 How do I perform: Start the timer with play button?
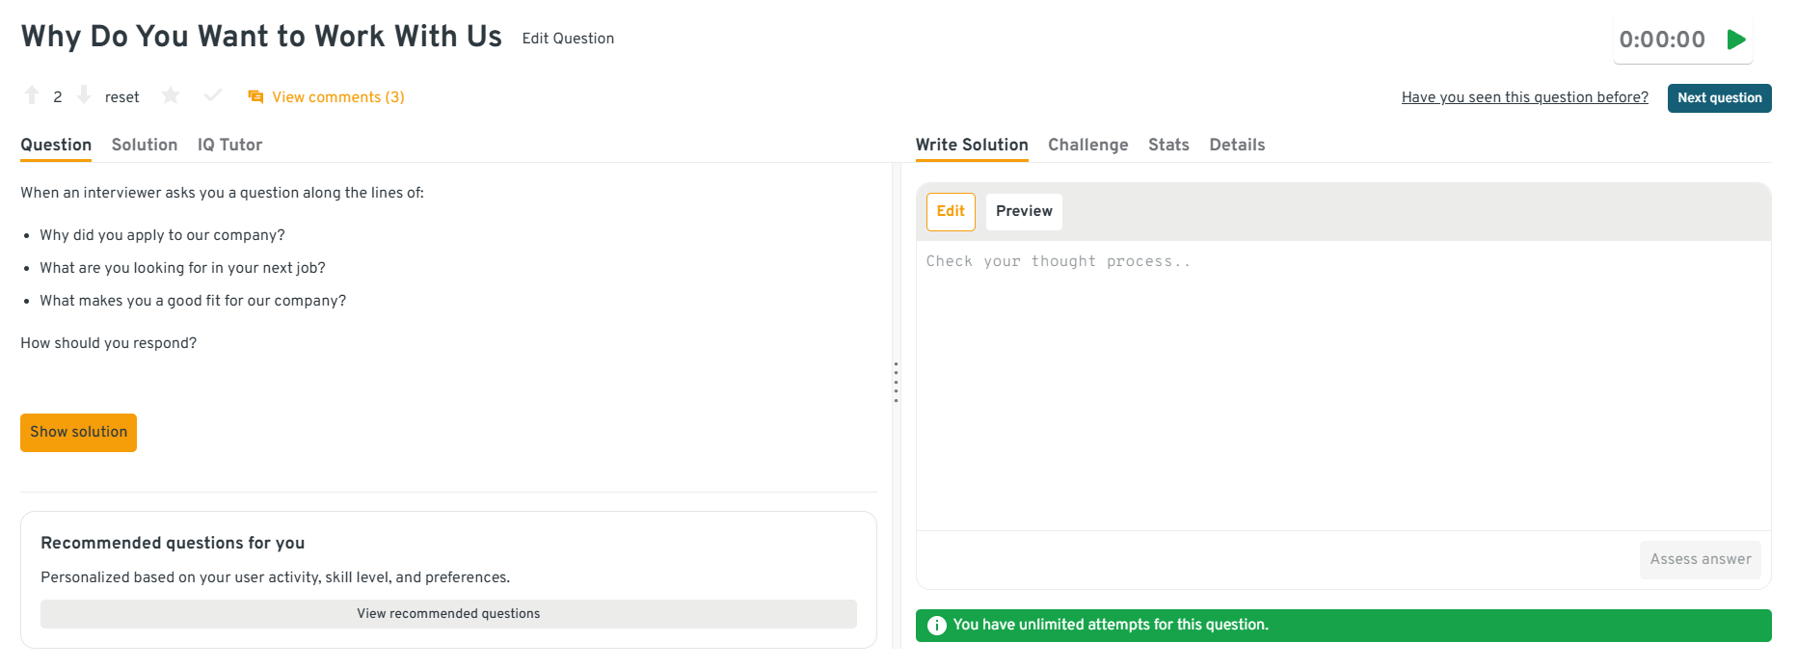coord(1736,40)
